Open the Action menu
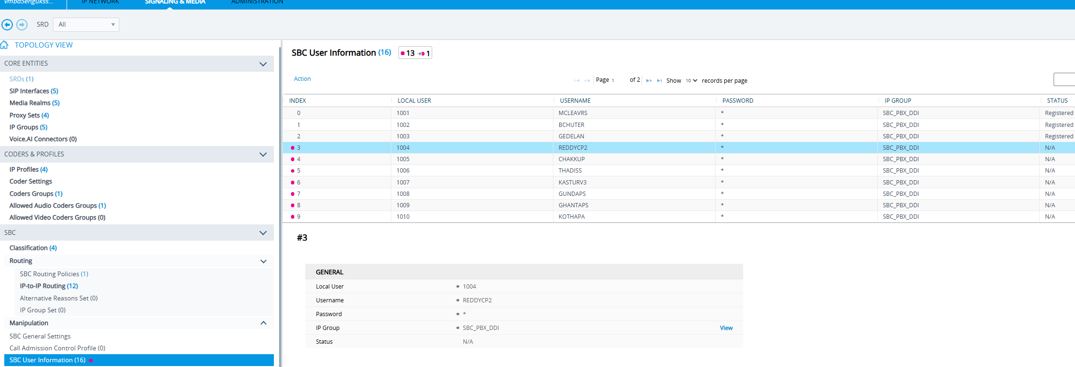Screen dimensions: 1075x367 point(302,79)
